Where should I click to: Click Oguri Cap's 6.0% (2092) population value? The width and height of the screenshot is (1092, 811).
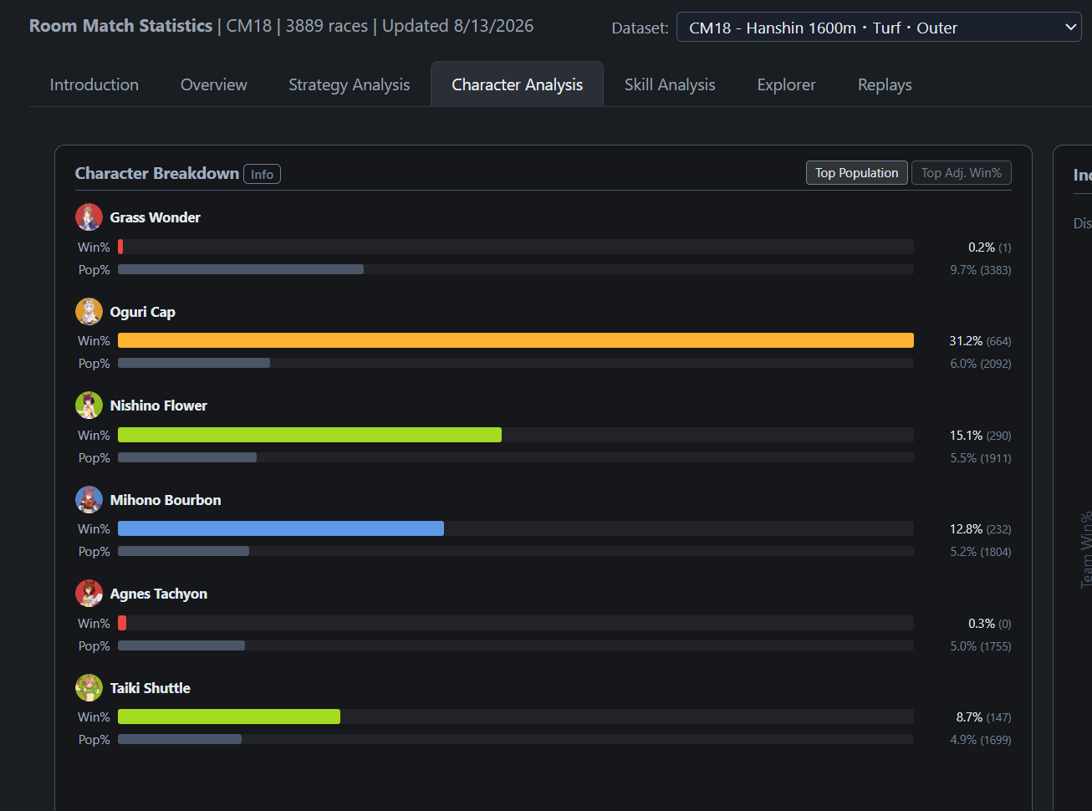click(x=981, y=364)
